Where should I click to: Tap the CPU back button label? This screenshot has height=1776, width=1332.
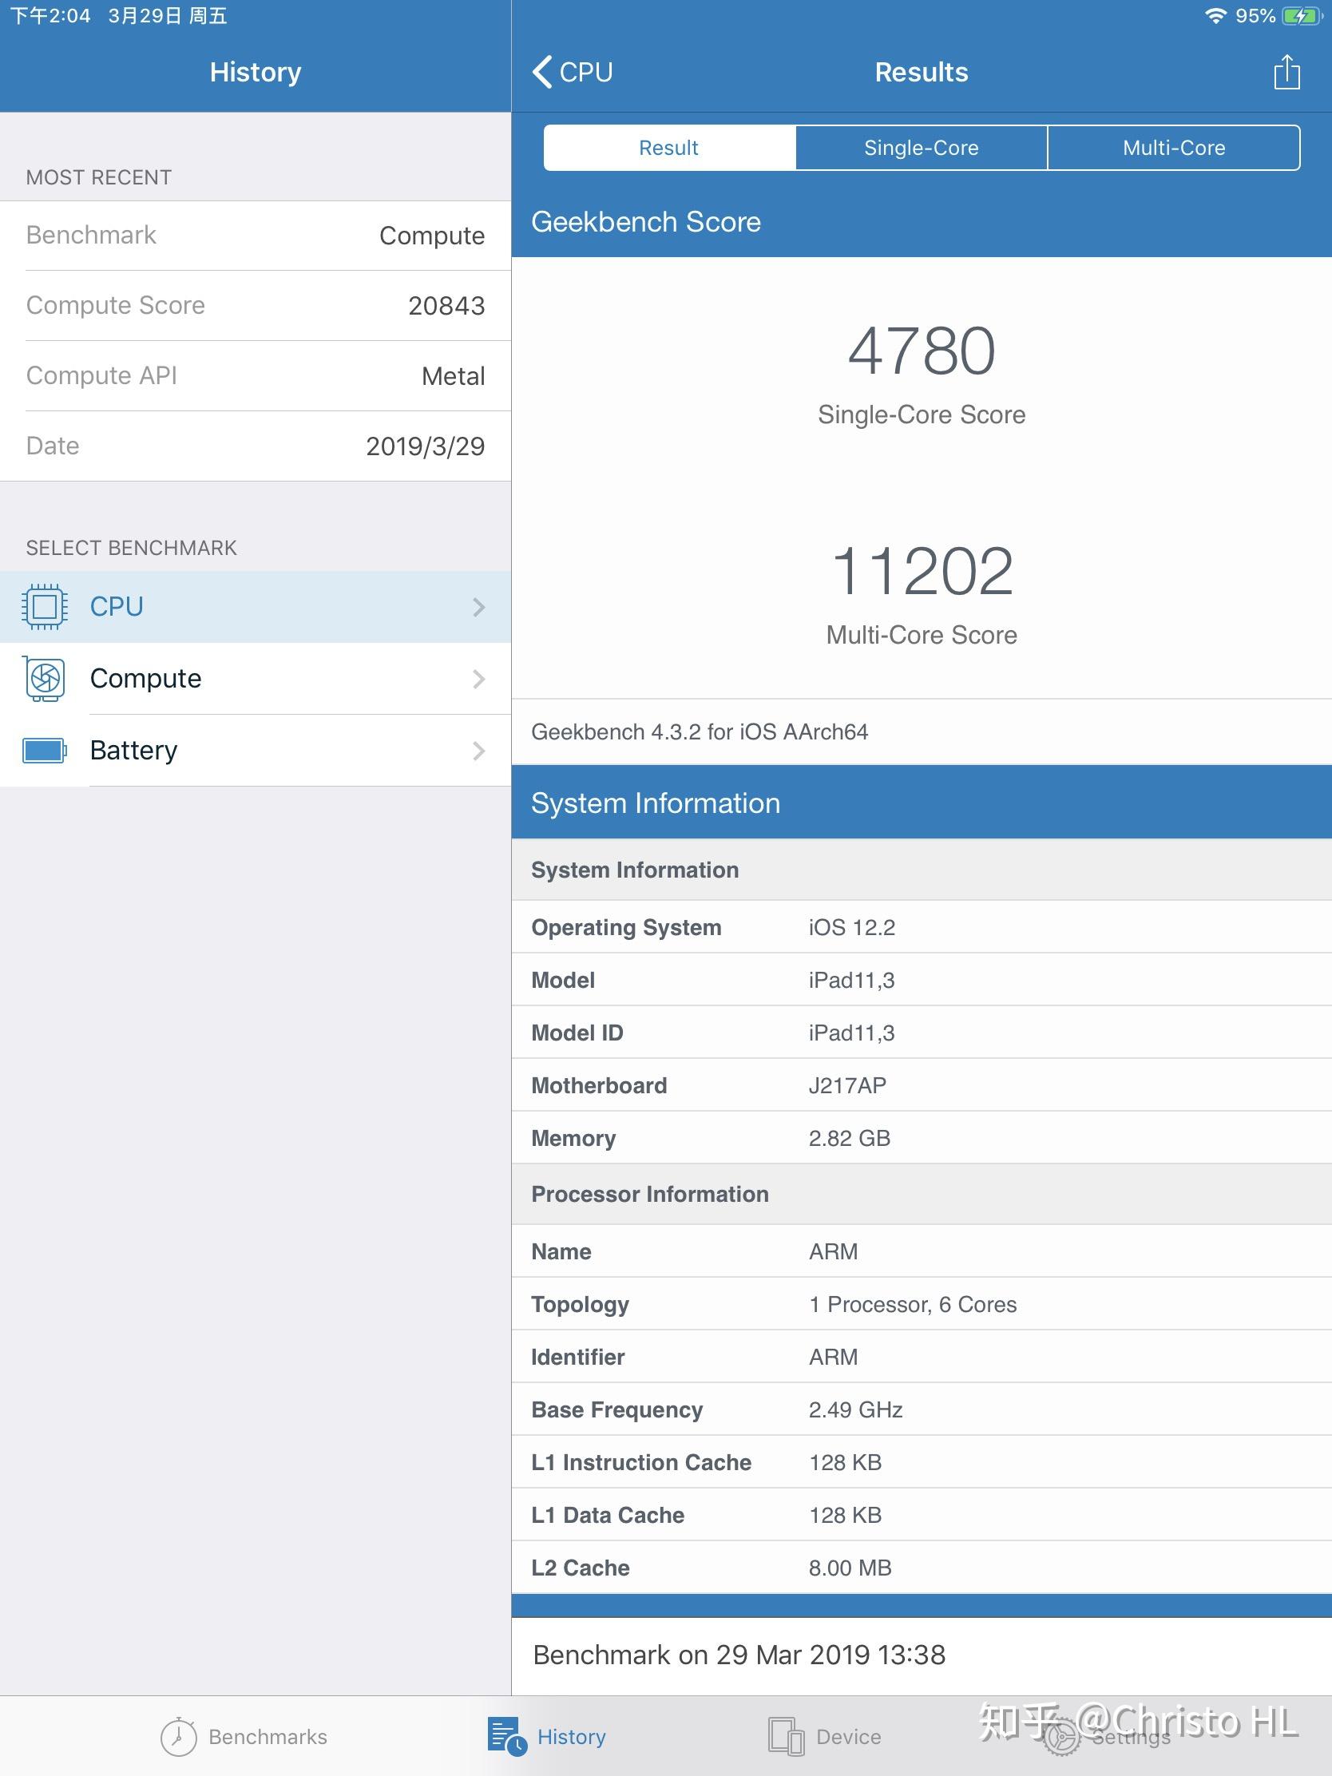click(x=586, y=72)
